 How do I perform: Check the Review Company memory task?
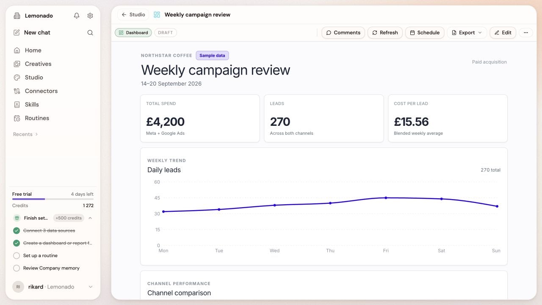(17, 268)
